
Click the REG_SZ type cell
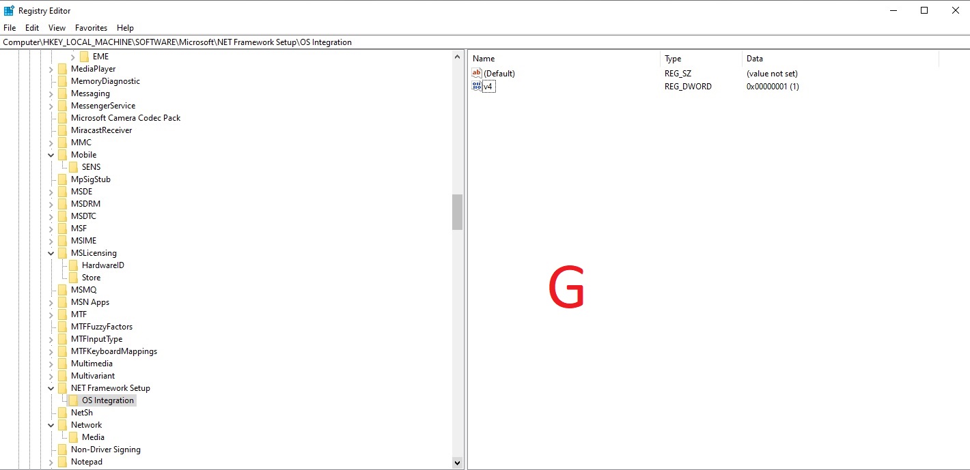coord(678,74)
